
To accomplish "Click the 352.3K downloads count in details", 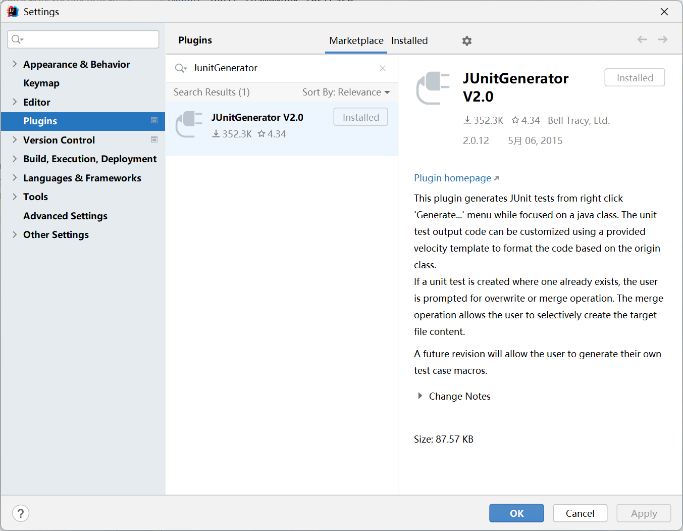I will pyautogui.click(x=483, y=120).
